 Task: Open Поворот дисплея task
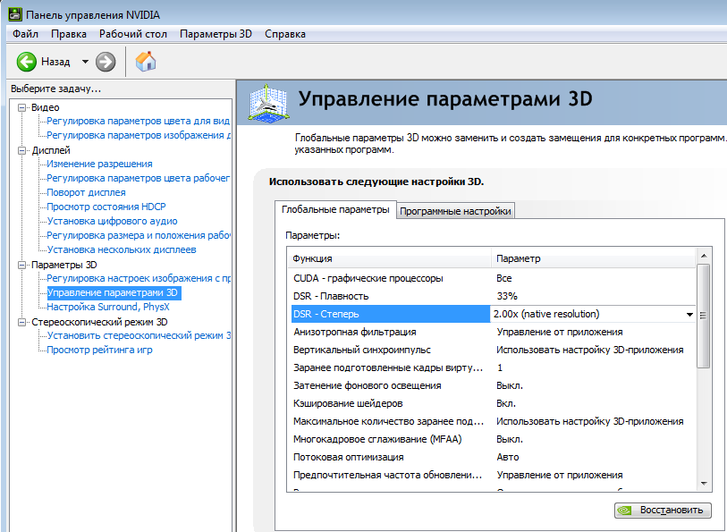86,192
